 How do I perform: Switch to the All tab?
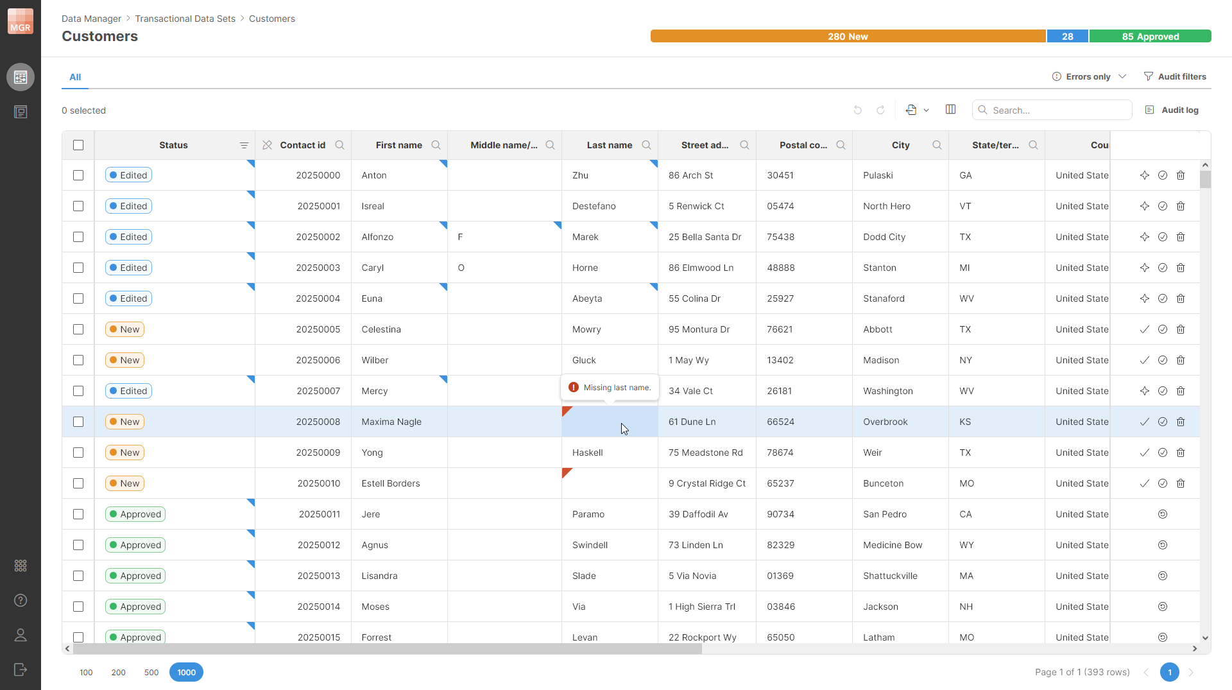click(74, 77)
